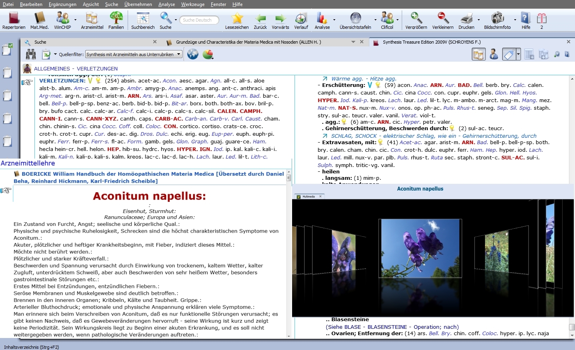Click the Verkleinern zoom-out icon
575x350 pixels.
(443, 20)
